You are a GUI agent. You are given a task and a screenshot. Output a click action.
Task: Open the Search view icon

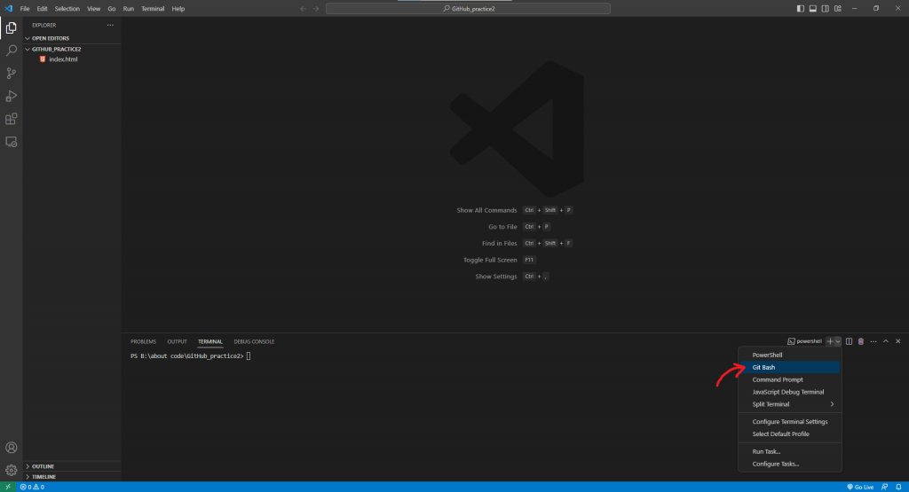click(x=11, y=51)
